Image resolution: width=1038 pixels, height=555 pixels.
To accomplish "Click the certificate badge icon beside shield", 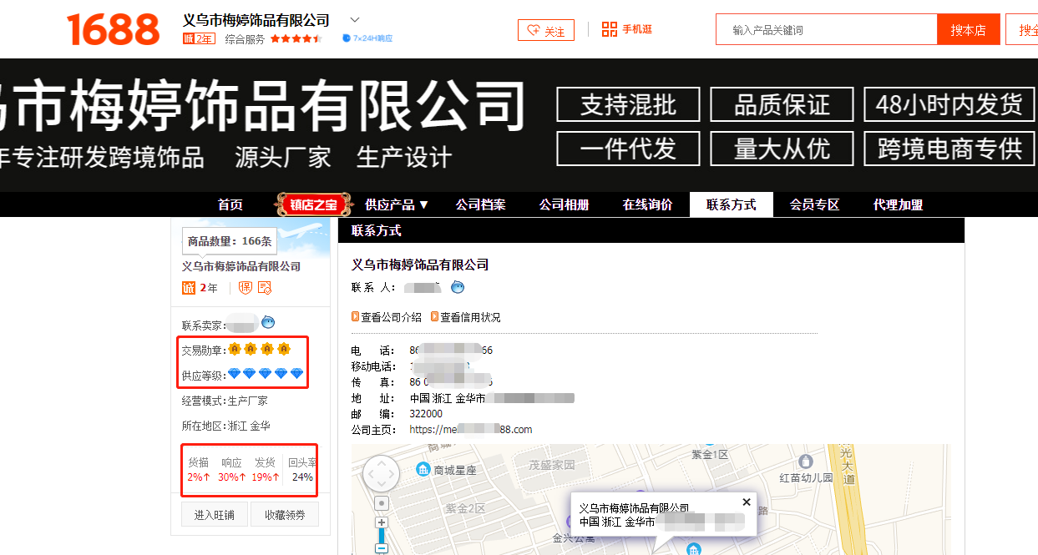I will point(265,288).
